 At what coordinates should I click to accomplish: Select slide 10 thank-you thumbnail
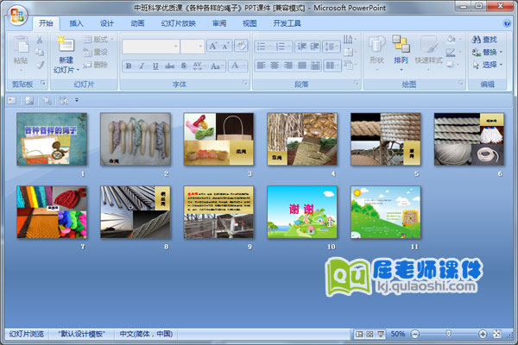click(x=302, y=212)
